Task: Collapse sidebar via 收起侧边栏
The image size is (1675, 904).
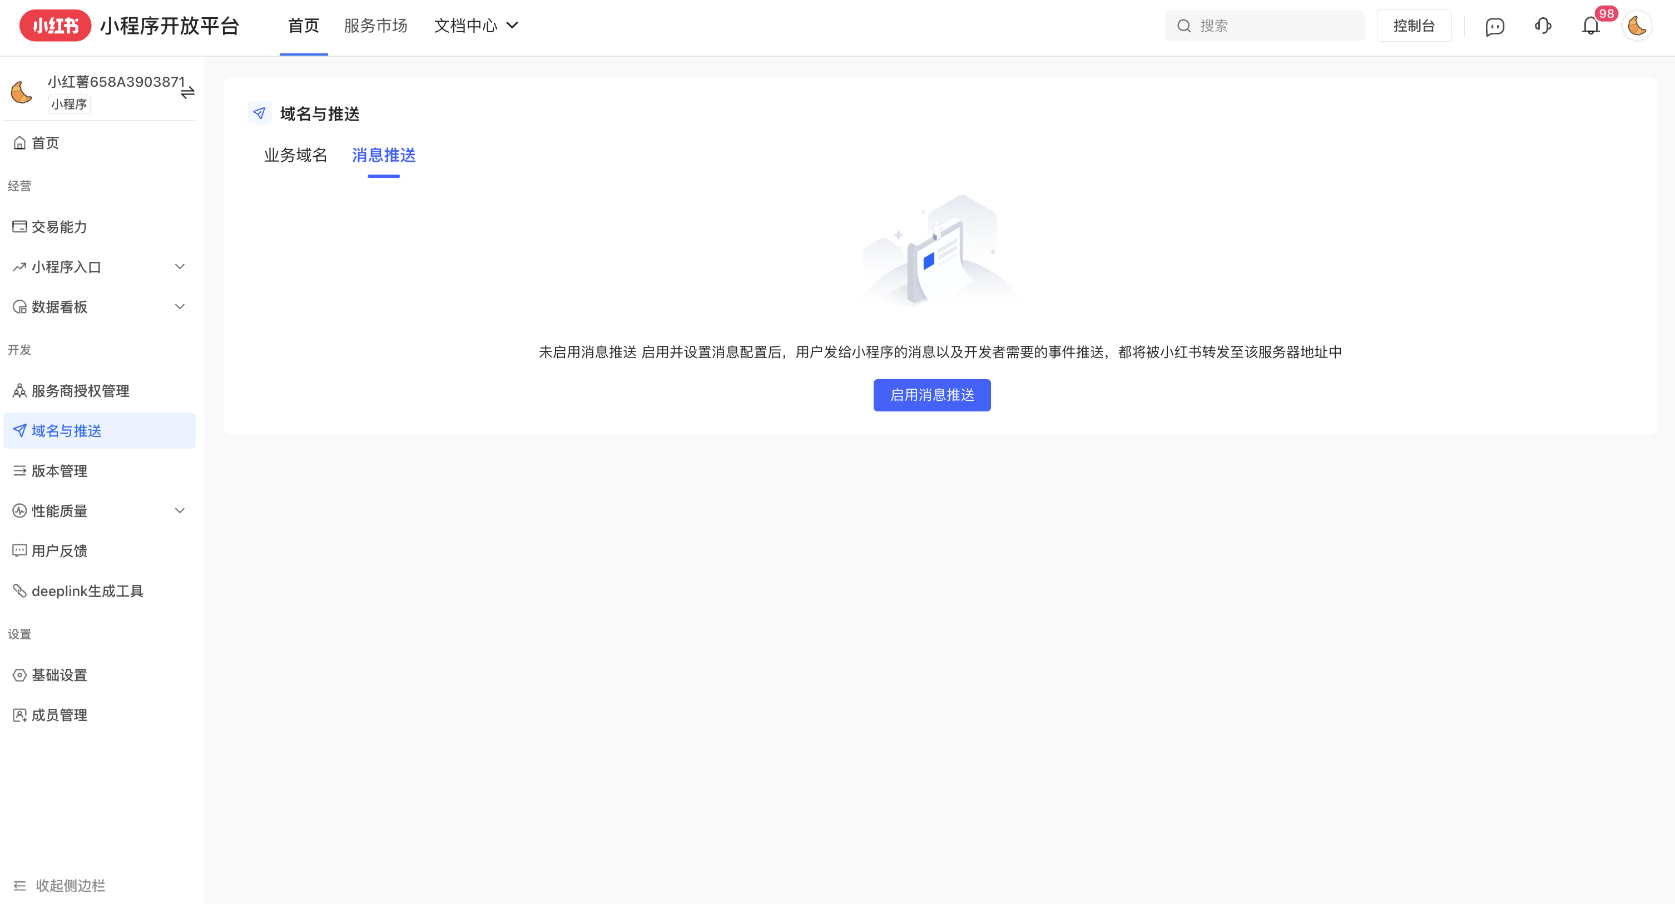Action: (60, 885)
